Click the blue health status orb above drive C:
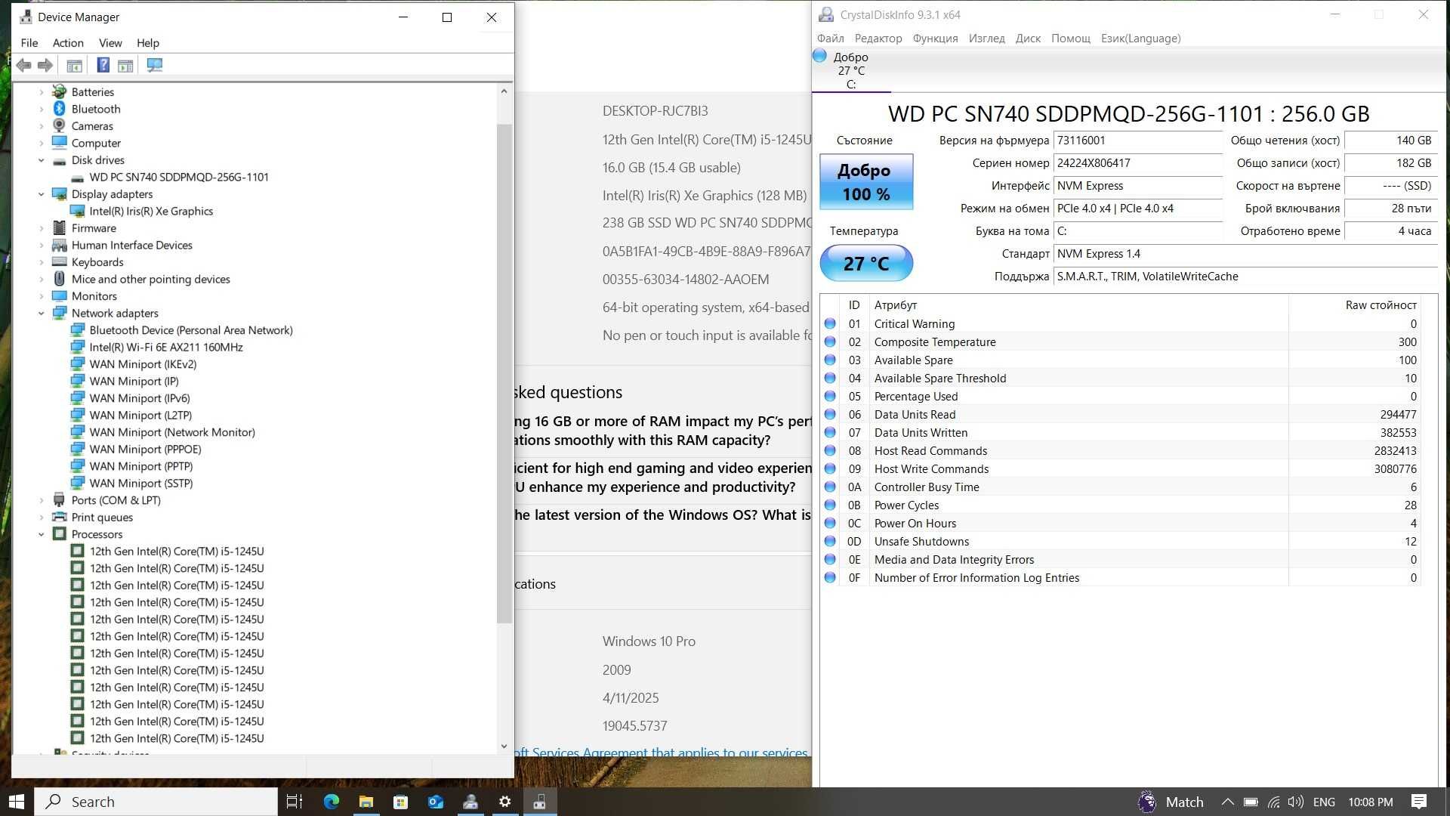This screenshot has width=1450, height=816. coord(819,56)
